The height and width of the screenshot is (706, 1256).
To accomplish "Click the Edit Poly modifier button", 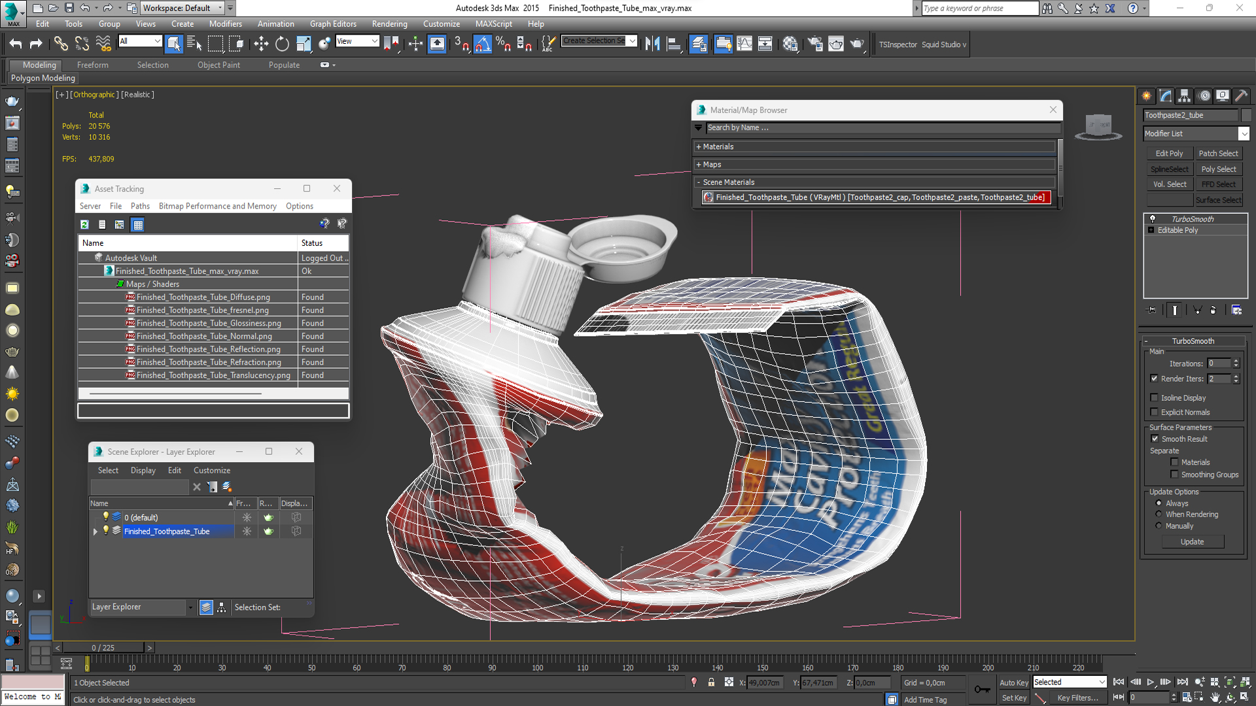I will (x=1169, y=153).
